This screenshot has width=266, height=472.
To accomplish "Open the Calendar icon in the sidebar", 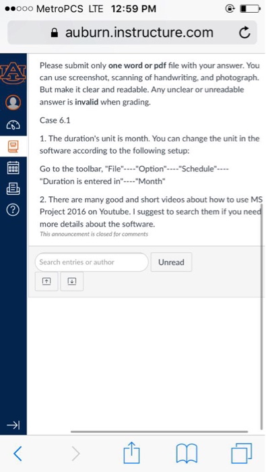I will tap(13, 168).
